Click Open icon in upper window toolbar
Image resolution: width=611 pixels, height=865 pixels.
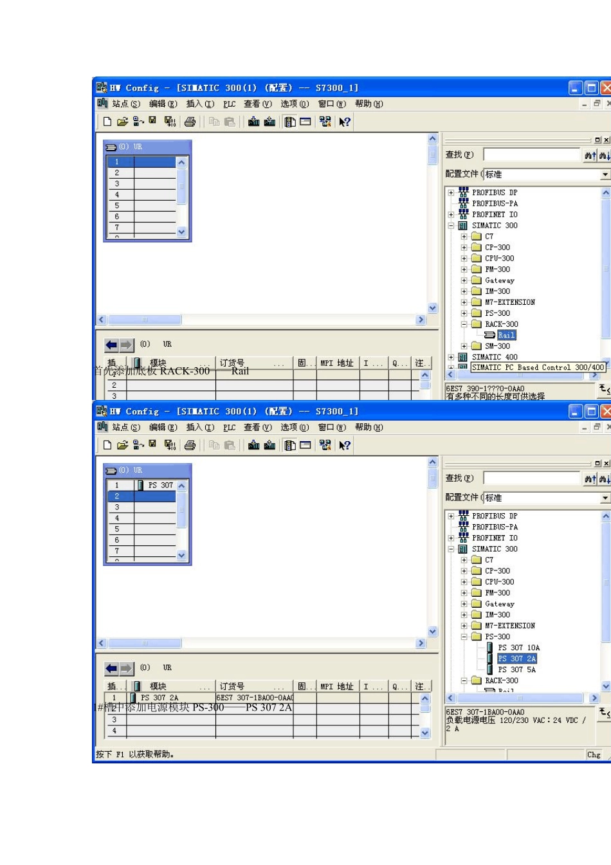122,122
